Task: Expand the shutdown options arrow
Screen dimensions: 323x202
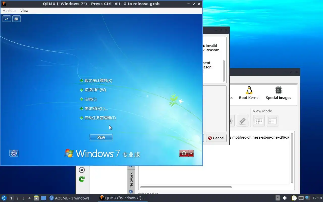Action: [x=191, y=153]
